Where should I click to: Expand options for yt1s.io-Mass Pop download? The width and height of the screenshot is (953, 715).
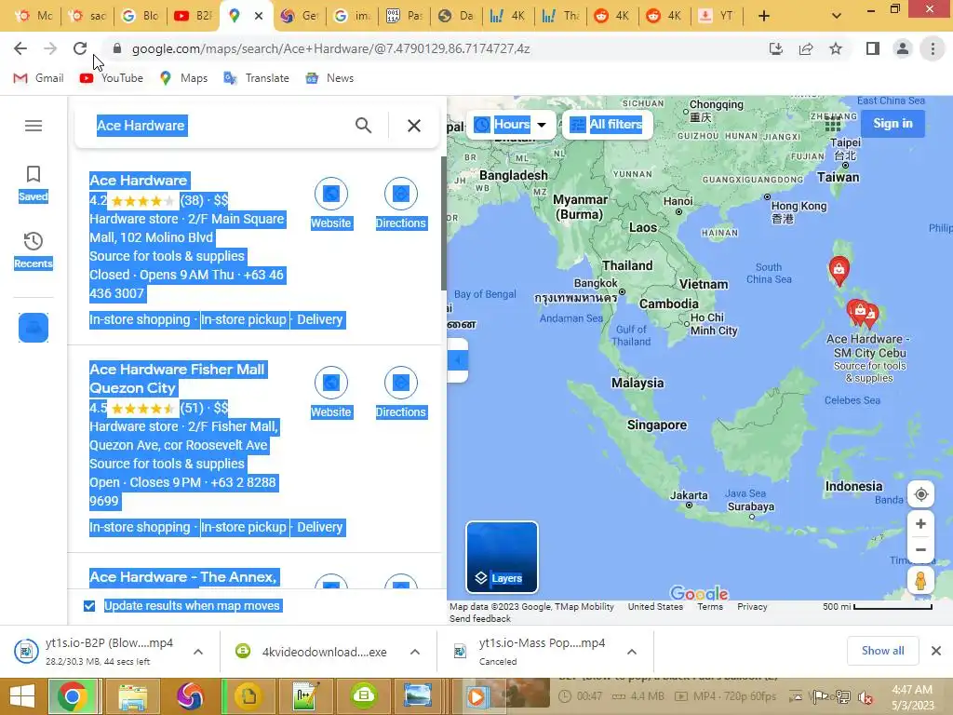tap(632, 652)
